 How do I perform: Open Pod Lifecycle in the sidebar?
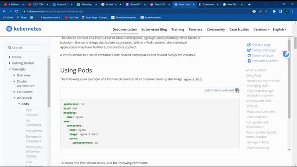[32, 112]
